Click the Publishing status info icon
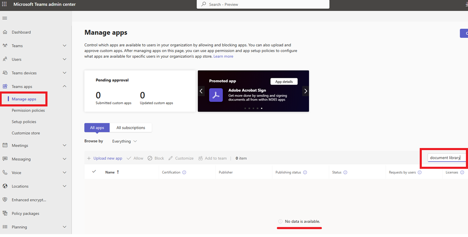Viewport: 468px width, 237px height. (x=305, y=172)
